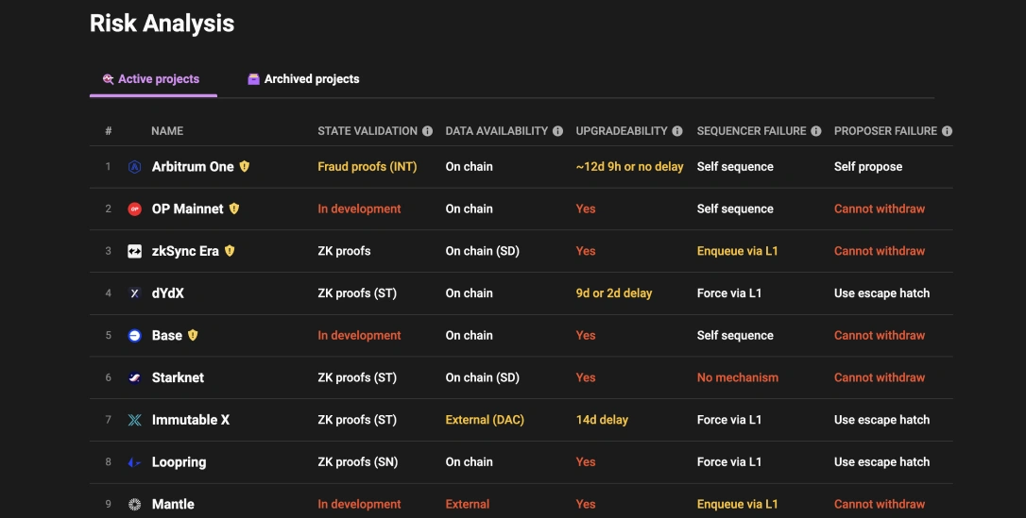Screen dimensions: 1026x518
Task: Switch to the Active projects tab
Action: (151, 79)
